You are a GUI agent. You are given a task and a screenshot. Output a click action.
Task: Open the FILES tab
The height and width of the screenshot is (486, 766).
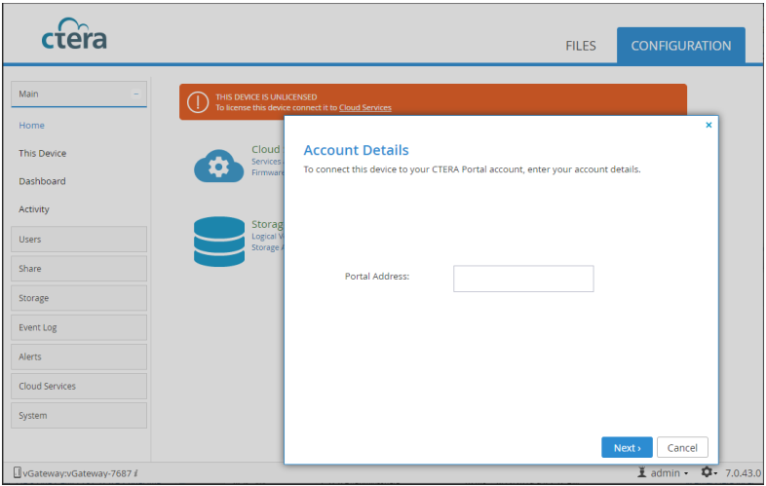pos(581,46)
